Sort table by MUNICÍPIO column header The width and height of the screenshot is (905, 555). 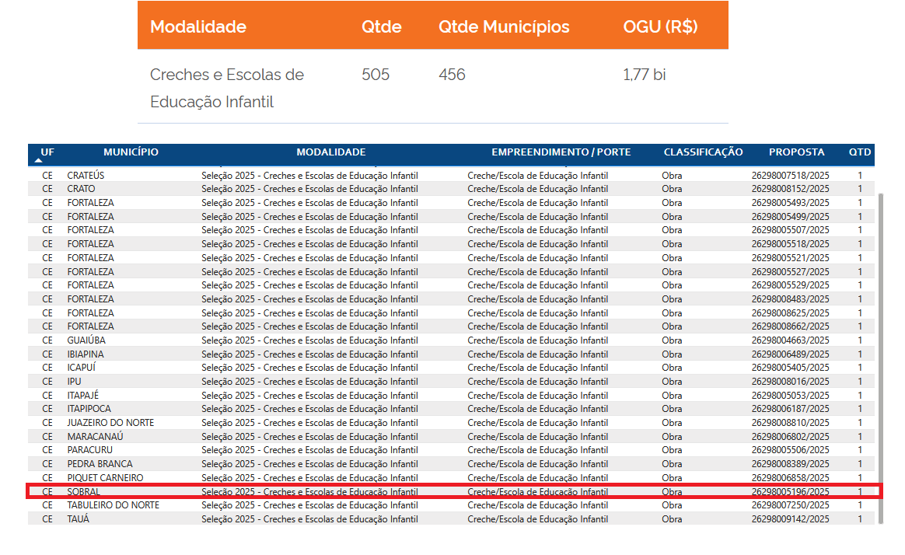pos(131,152)
